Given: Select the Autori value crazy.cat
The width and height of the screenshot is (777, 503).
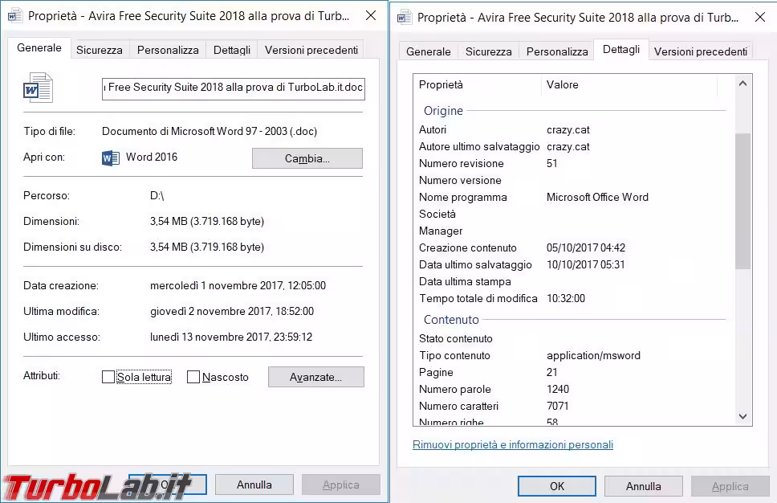Looking at the screenshot, I should [567, 130].
